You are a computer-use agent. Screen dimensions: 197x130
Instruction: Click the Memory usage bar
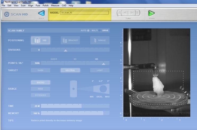[75, 113]
